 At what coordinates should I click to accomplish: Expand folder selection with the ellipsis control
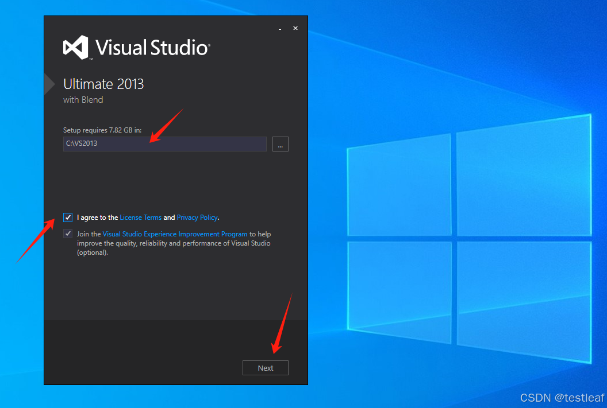coord(280,144)
